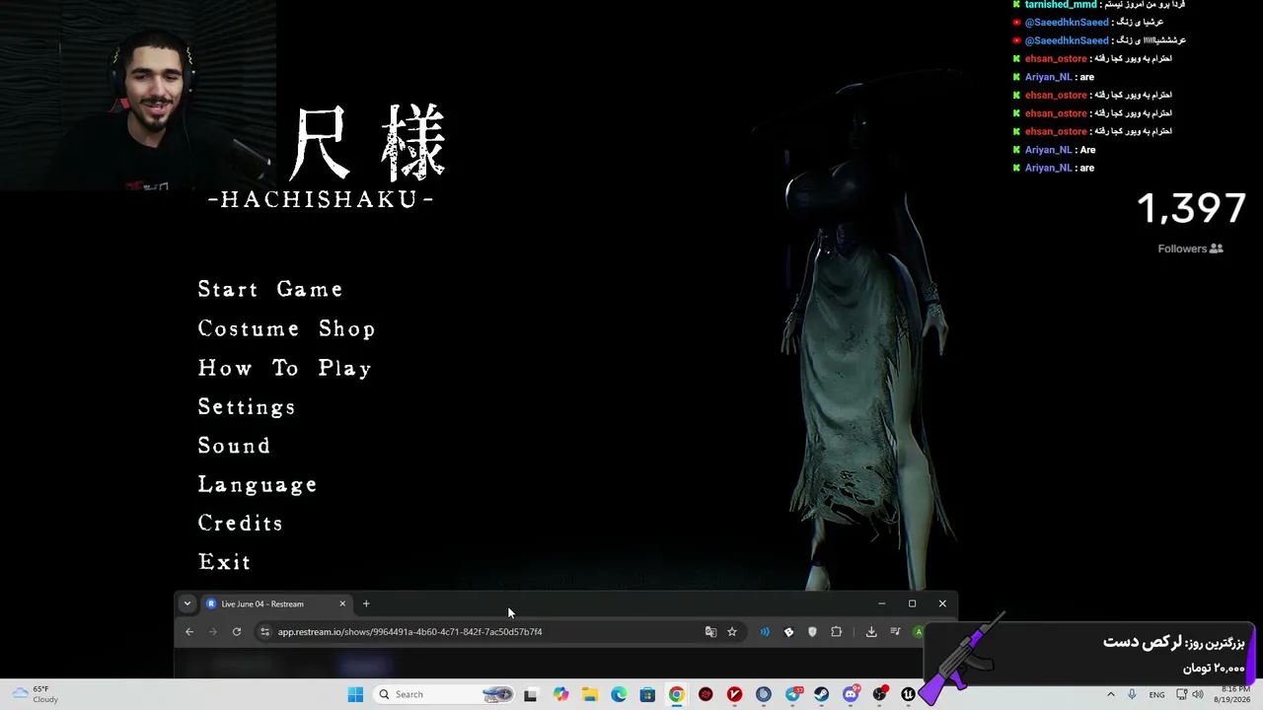Open the Windows Start menu
Image resolution: width=1263 pixels, height=710 pixels.
(x=355, y=694)
